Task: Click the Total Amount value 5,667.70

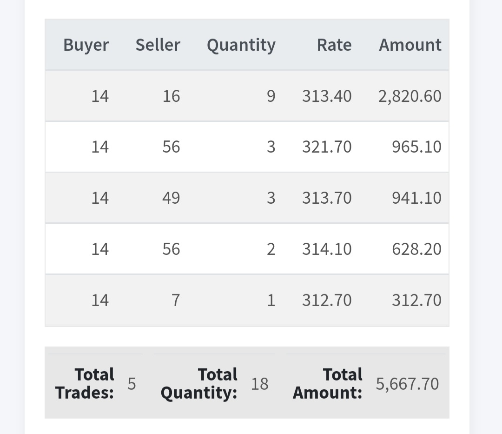Action: pyautogui.click(x=407, y=384)
